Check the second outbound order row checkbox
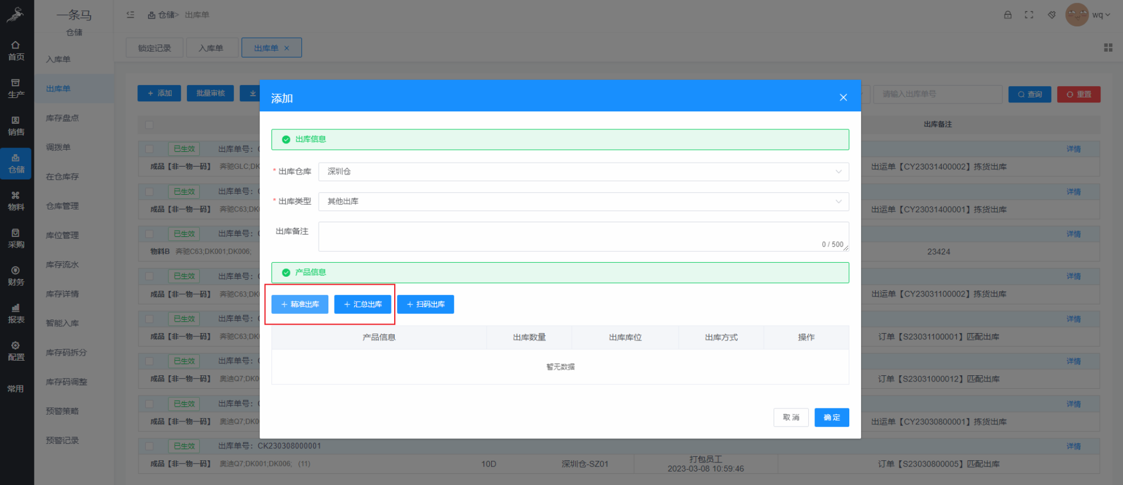 click(x=149, y=191)
